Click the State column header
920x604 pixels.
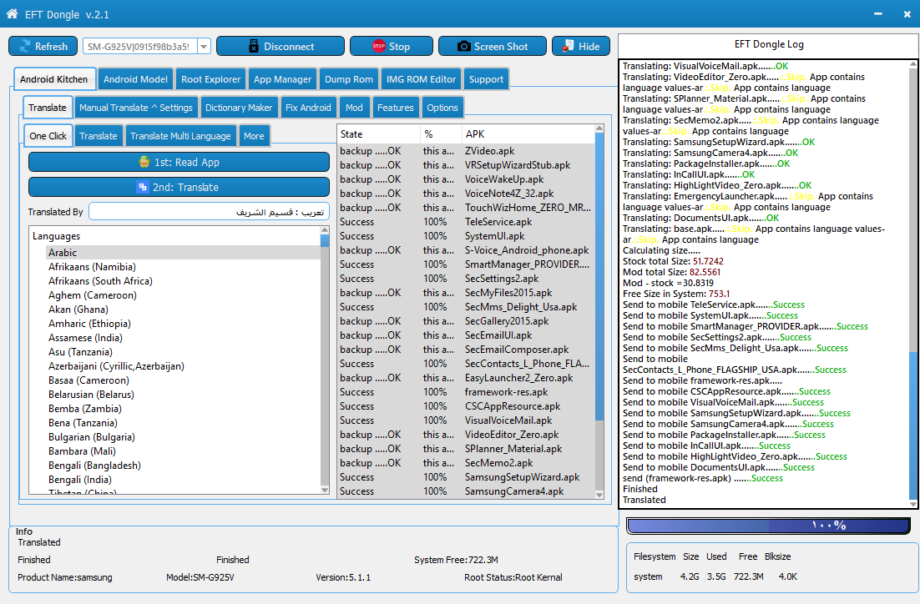coord(378,133)
